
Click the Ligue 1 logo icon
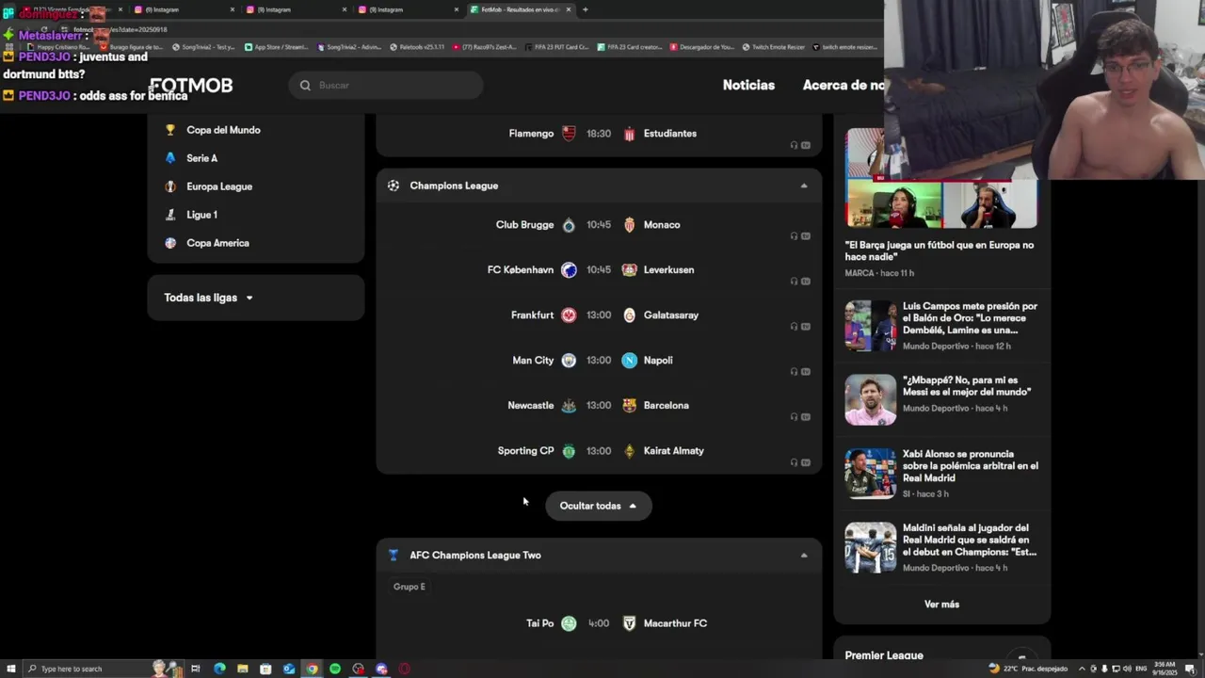click(170, 215)
